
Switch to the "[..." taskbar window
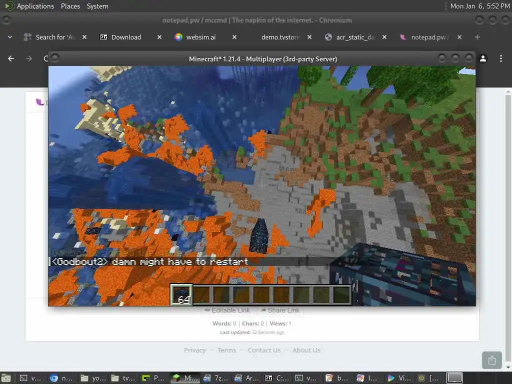coord(429,378)
